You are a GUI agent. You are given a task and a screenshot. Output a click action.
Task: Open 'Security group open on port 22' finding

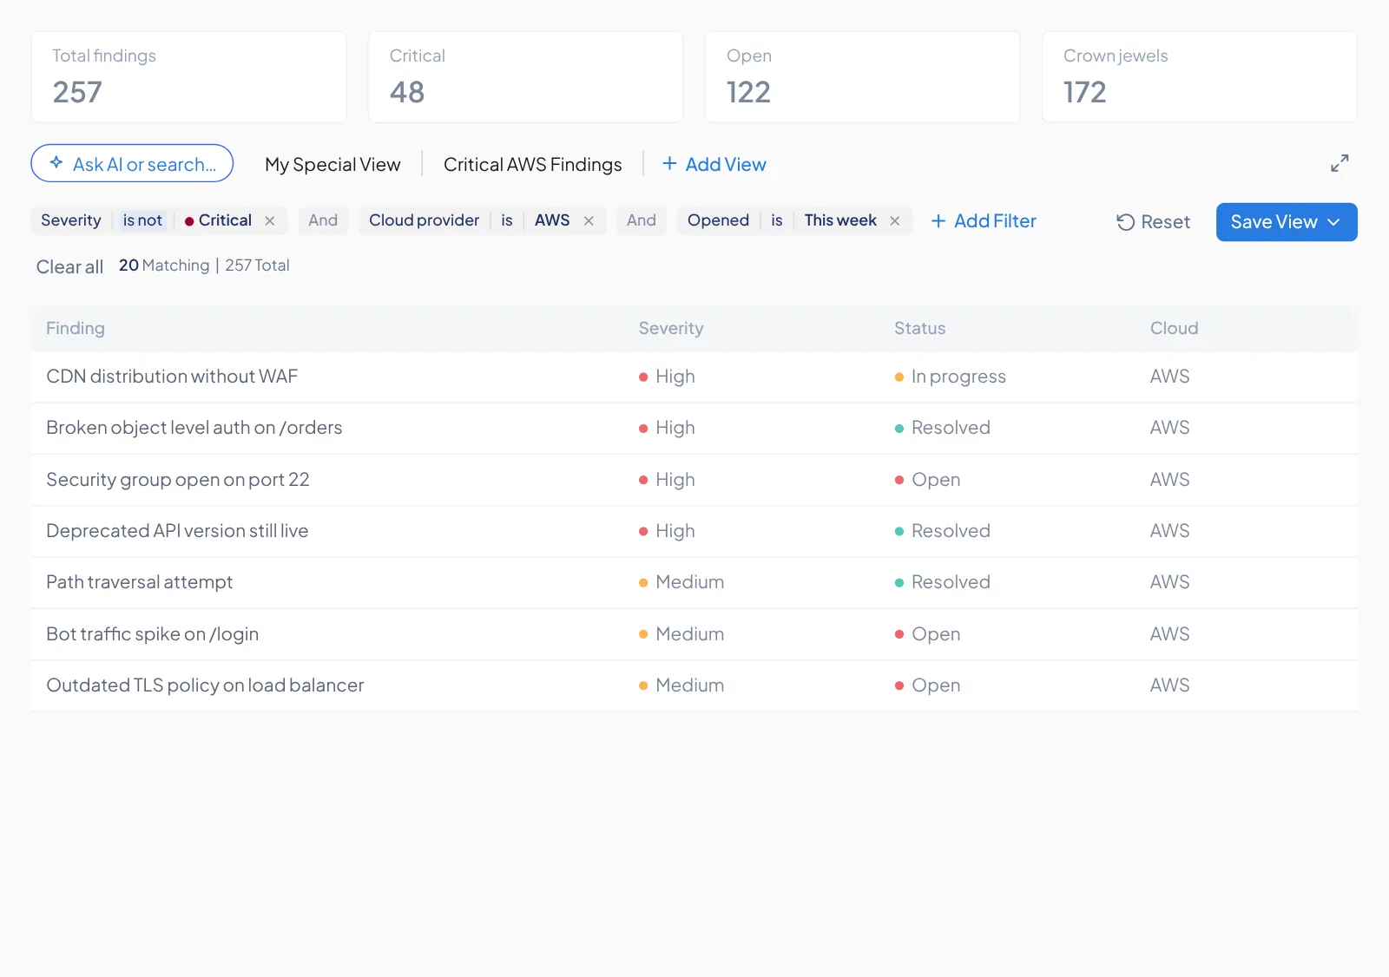tap(177, 480)
